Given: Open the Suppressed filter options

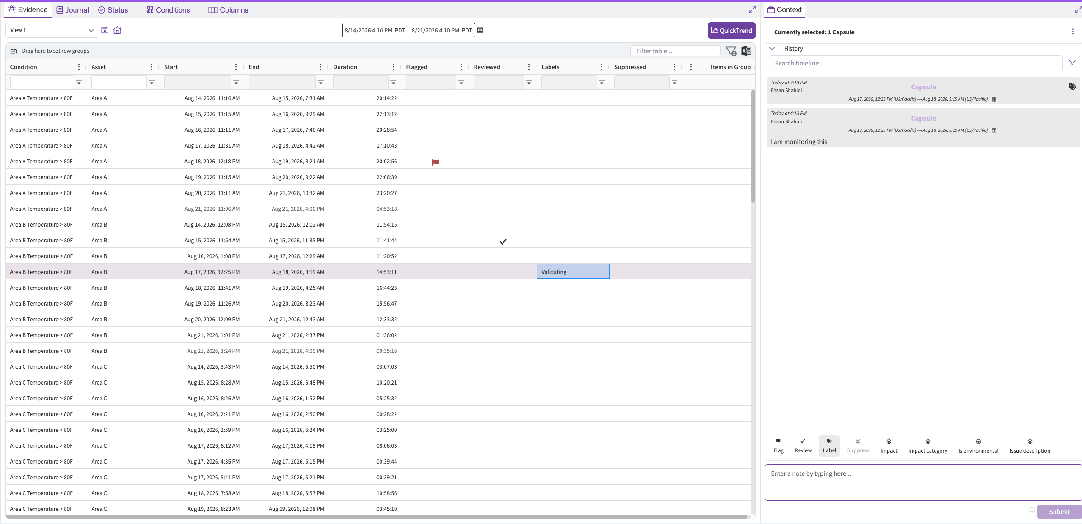Looking at the screenshot, I should [x=674, y=82].
